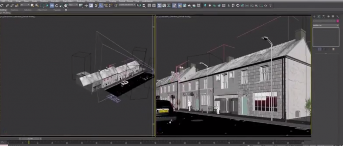343x146 pixels.
Task: Click the Undo arrow in the toolbar
Action: 2,5
